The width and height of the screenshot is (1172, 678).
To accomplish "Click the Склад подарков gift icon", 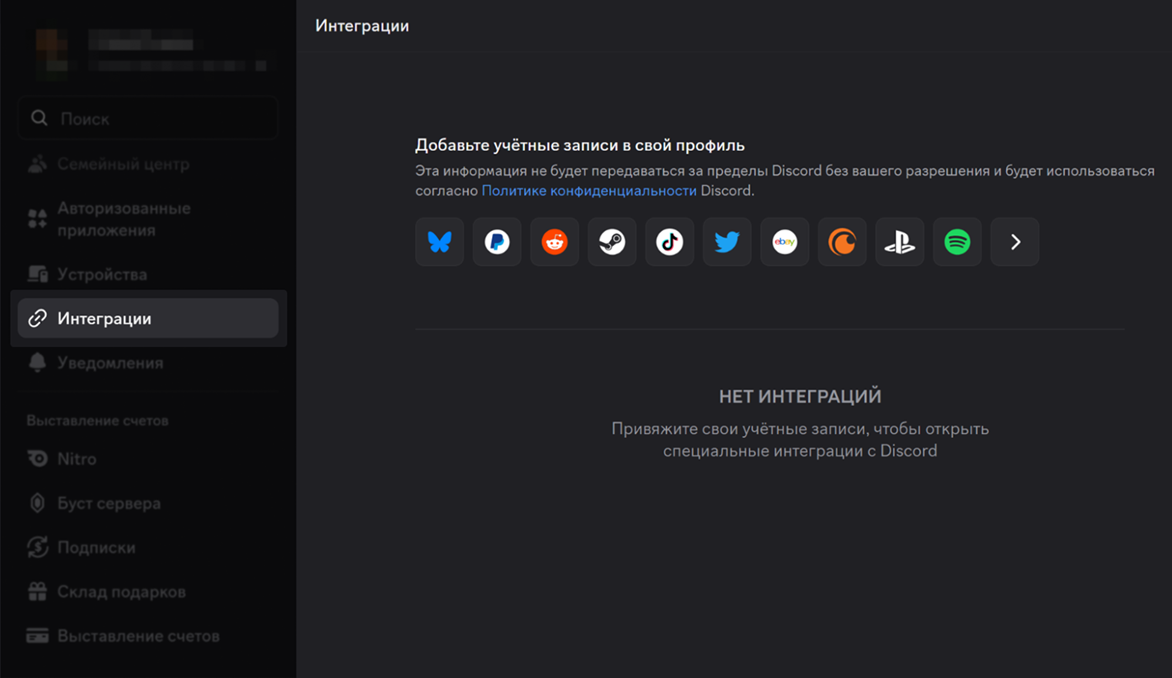I will pyautogui.click(x=37, y=592).
